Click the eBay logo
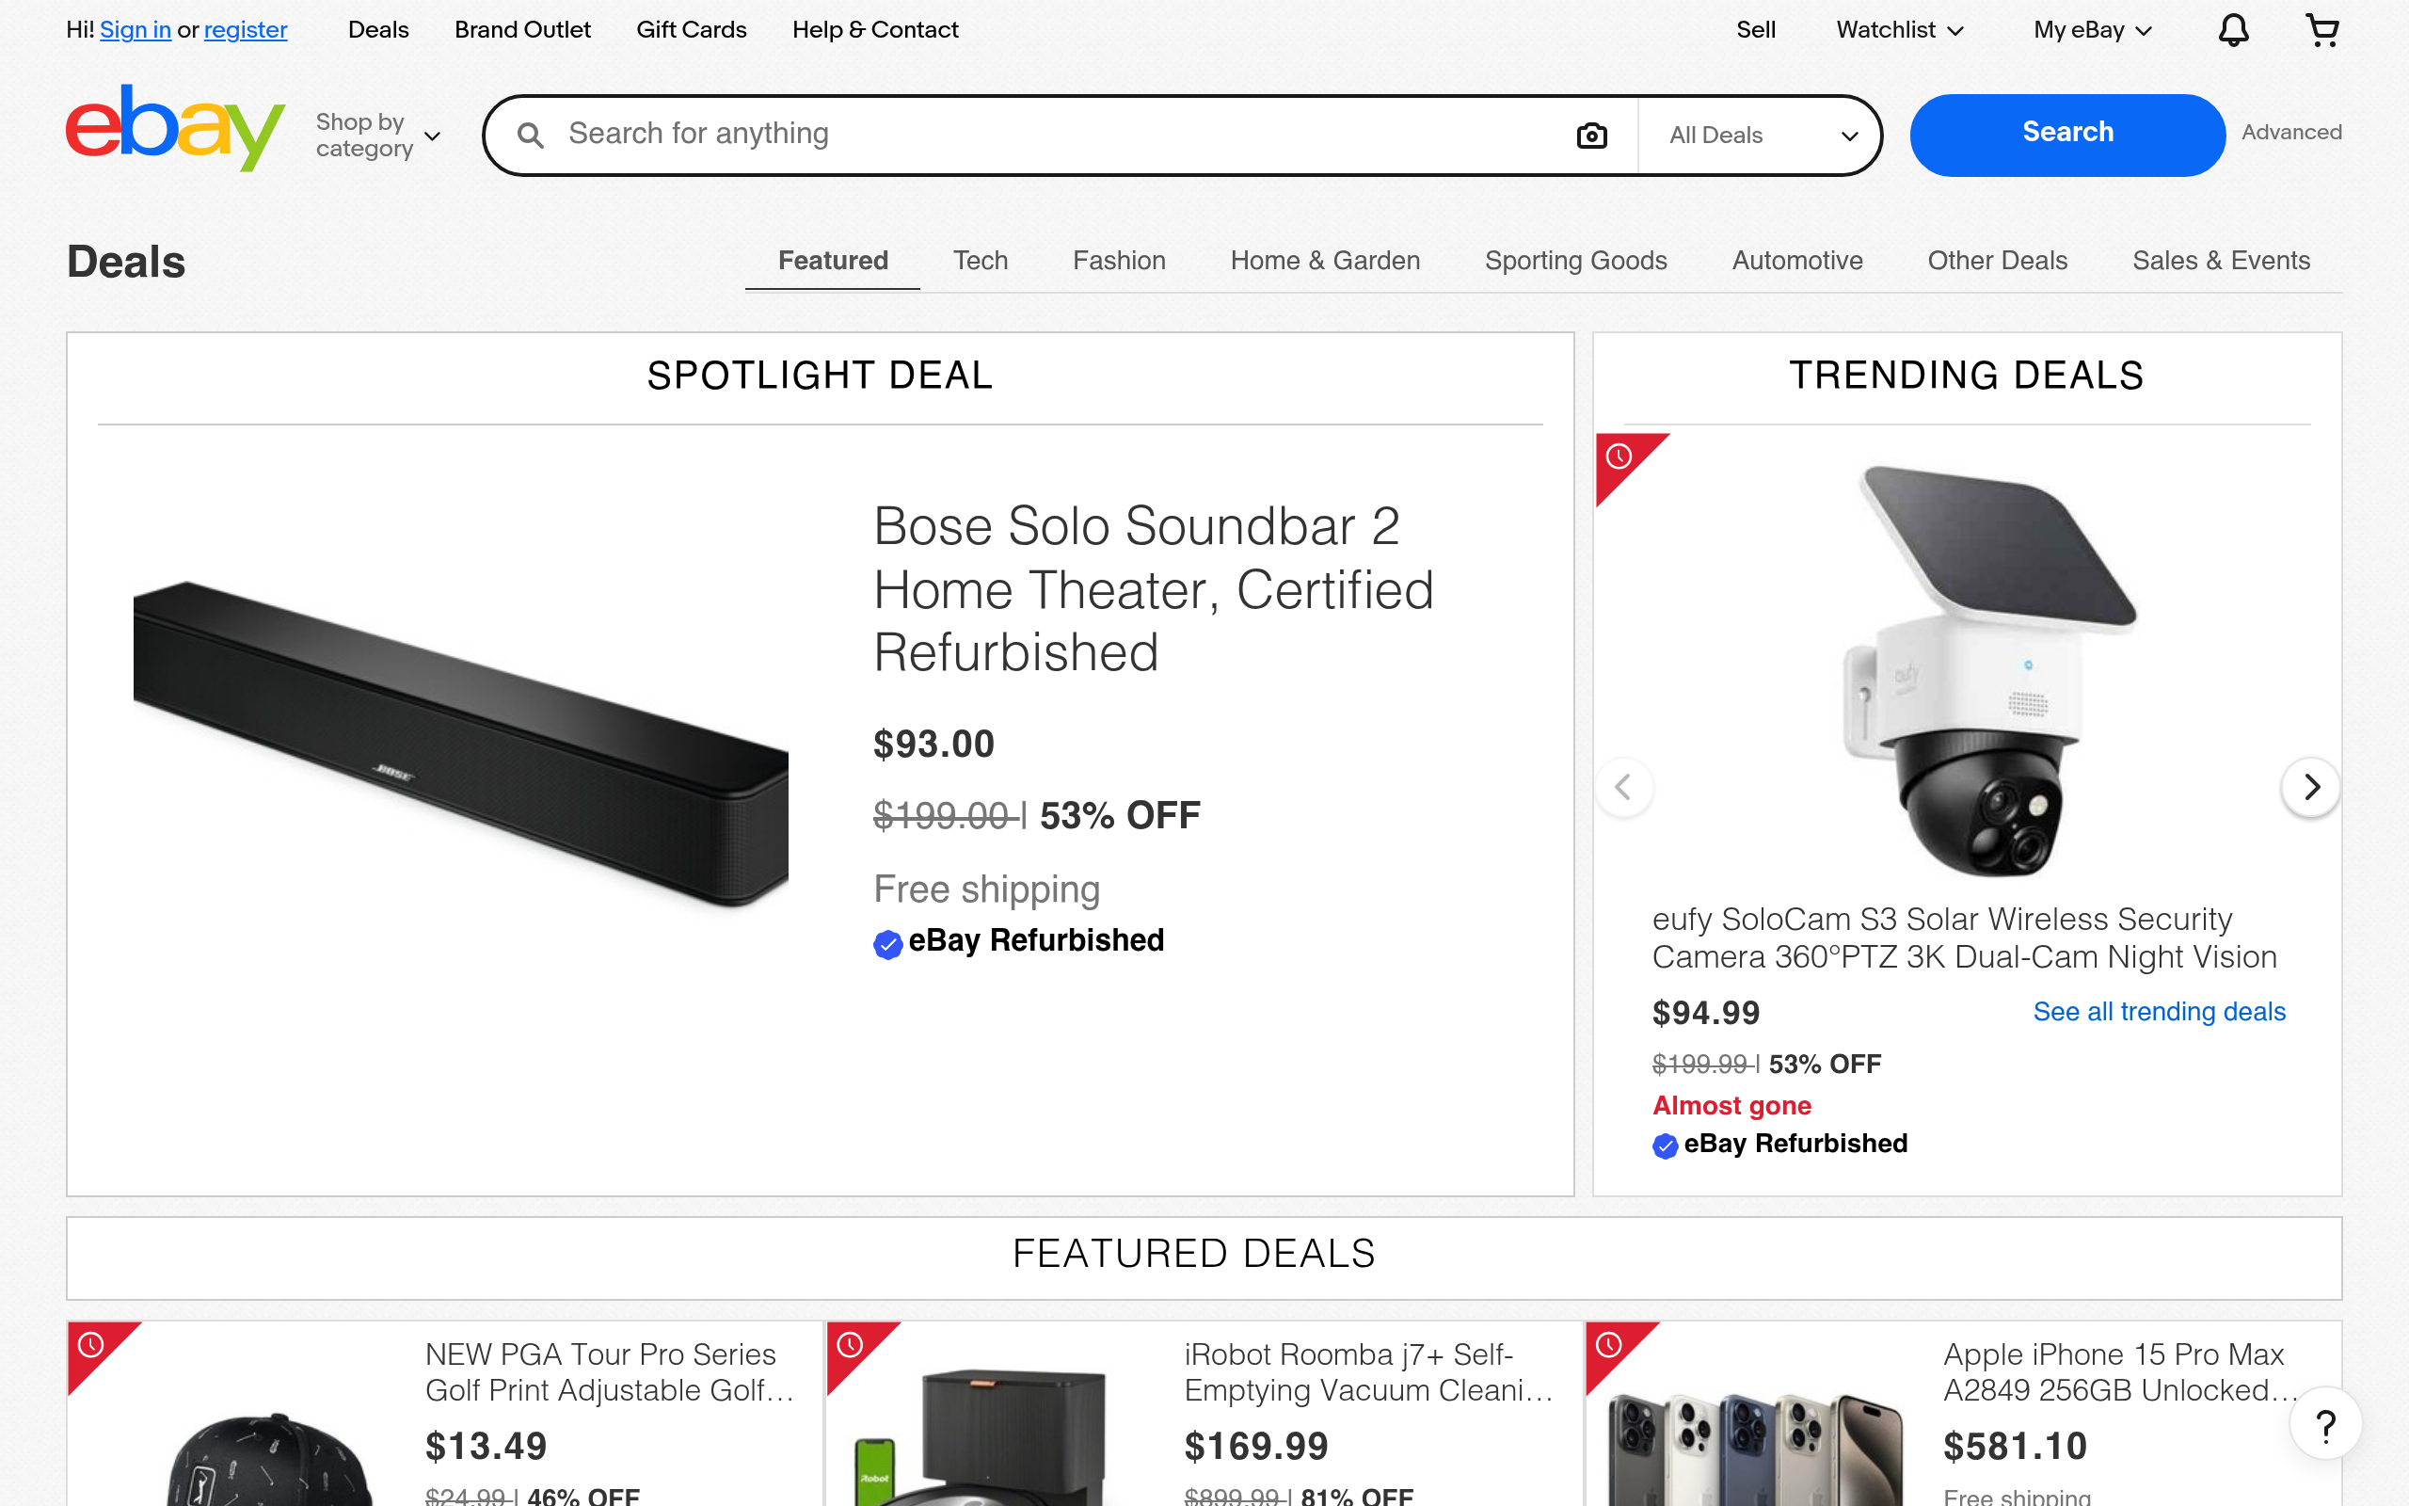The height and width of the screenshot is (1506, 2409). (175, 130)
